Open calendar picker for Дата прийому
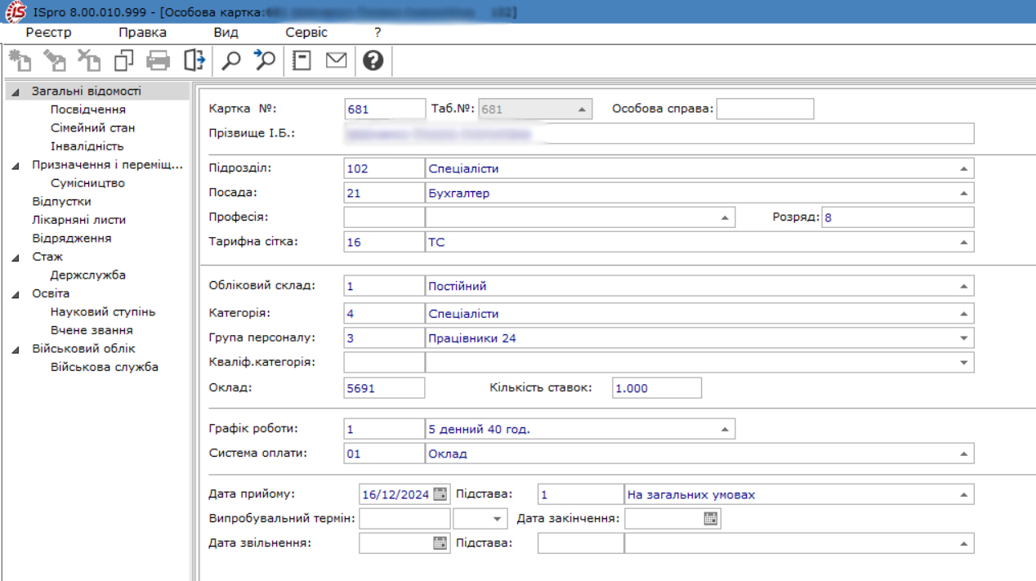Image resolution: width=1036 pixels, height=581 pixels. click(440, 494)
